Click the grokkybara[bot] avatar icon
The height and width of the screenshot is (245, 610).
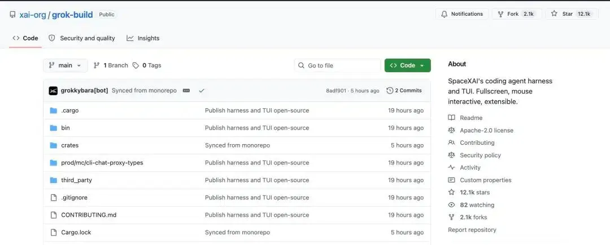(53, 91)
